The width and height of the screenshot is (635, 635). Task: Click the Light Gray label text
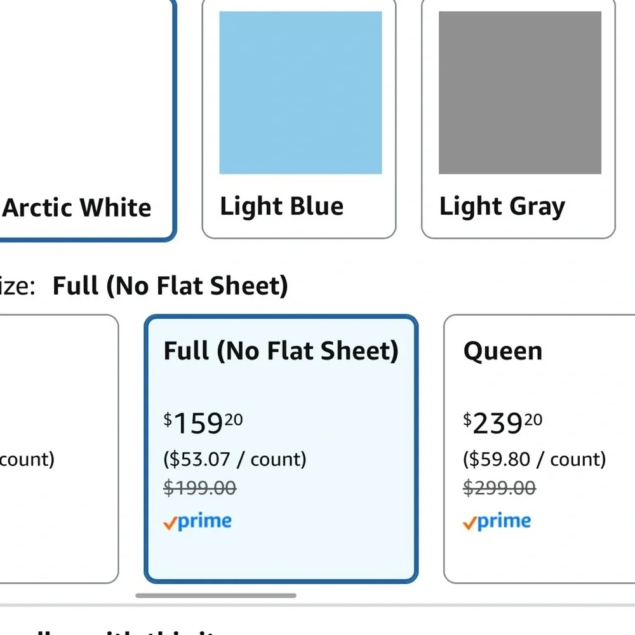pyautogui.click(x=502, y=206)
